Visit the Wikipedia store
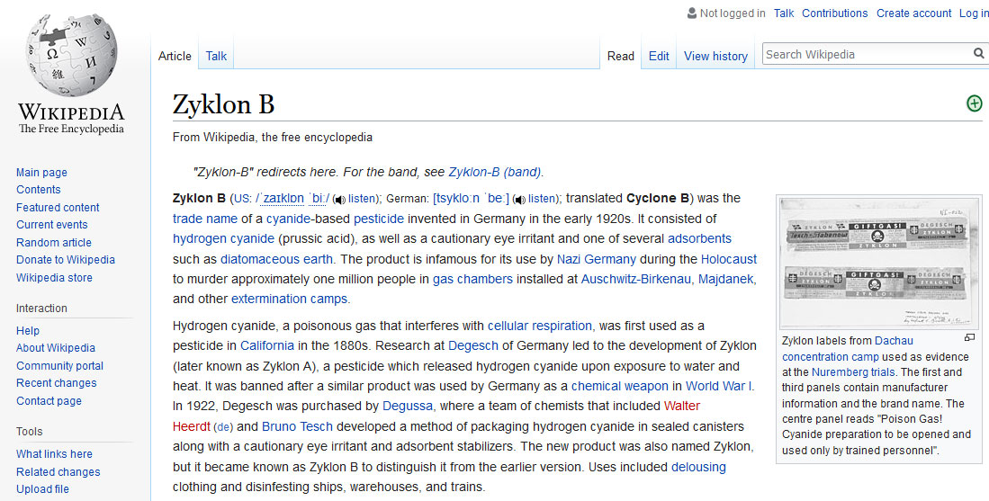 click(54, 277)
